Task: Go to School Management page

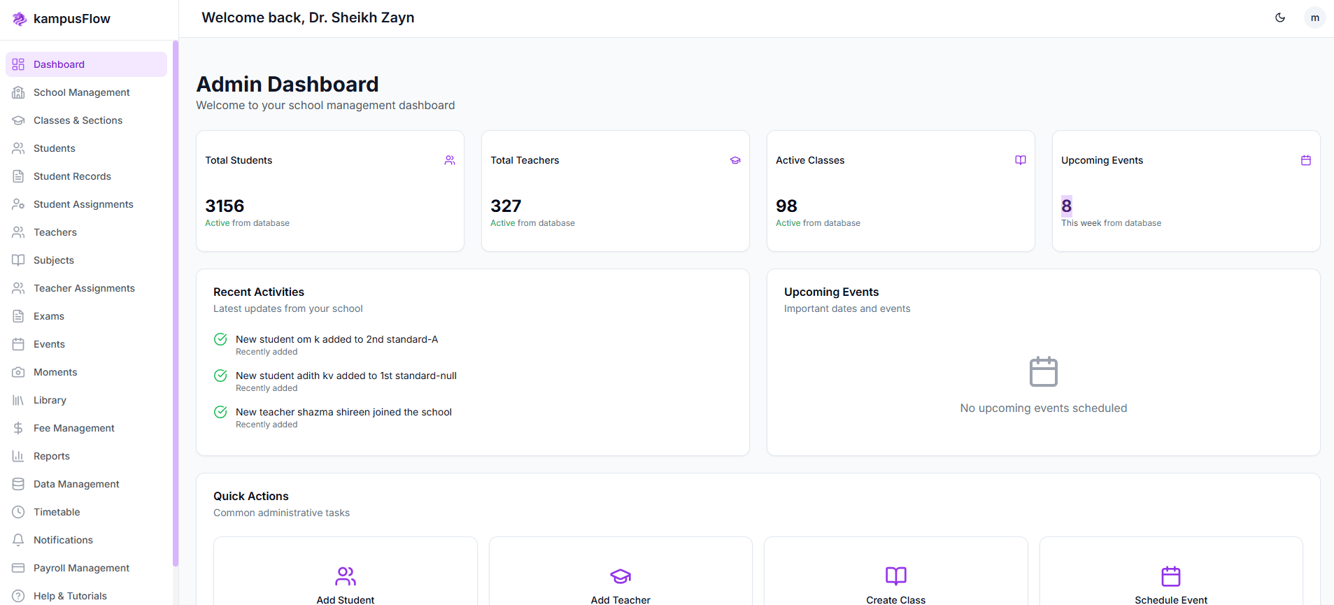Action: pyautogui.click(x=86, y=92)
